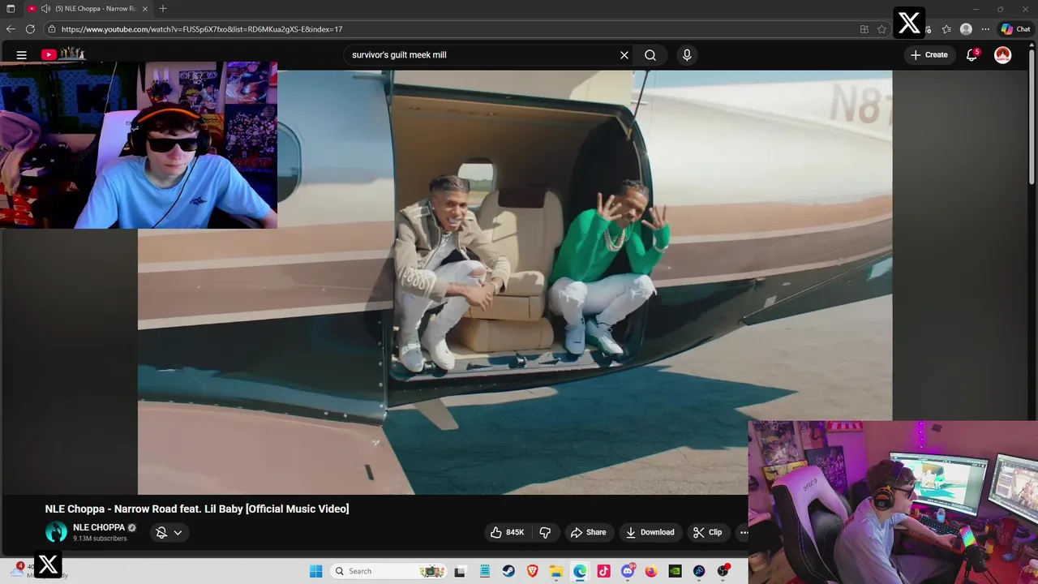Image resolution: width=1038 pixels, height=584 pixels.
Task: Go back in the browser
Action: 11,29
